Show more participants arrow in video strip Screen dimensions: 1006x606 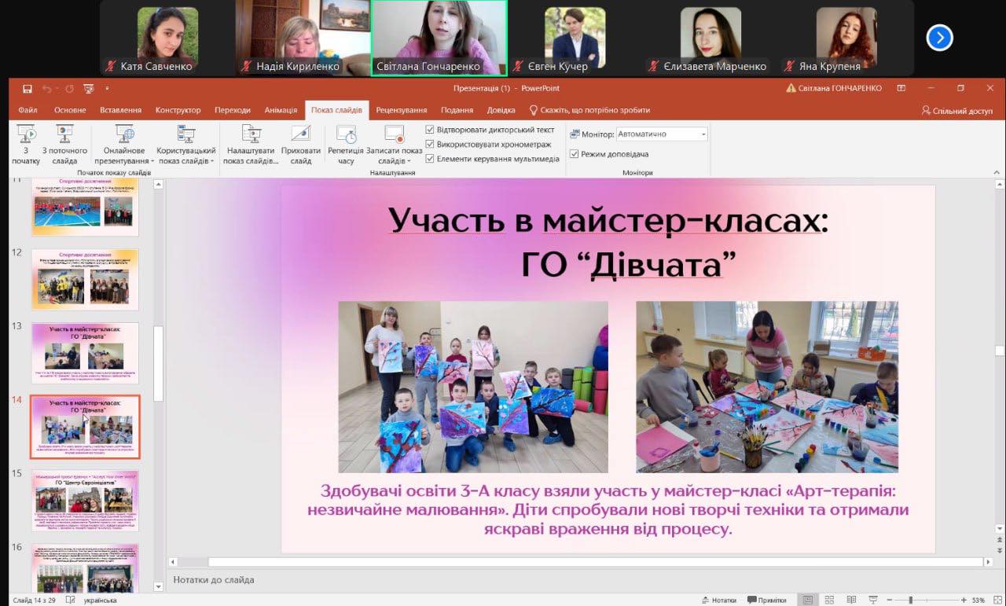(939, 38)
